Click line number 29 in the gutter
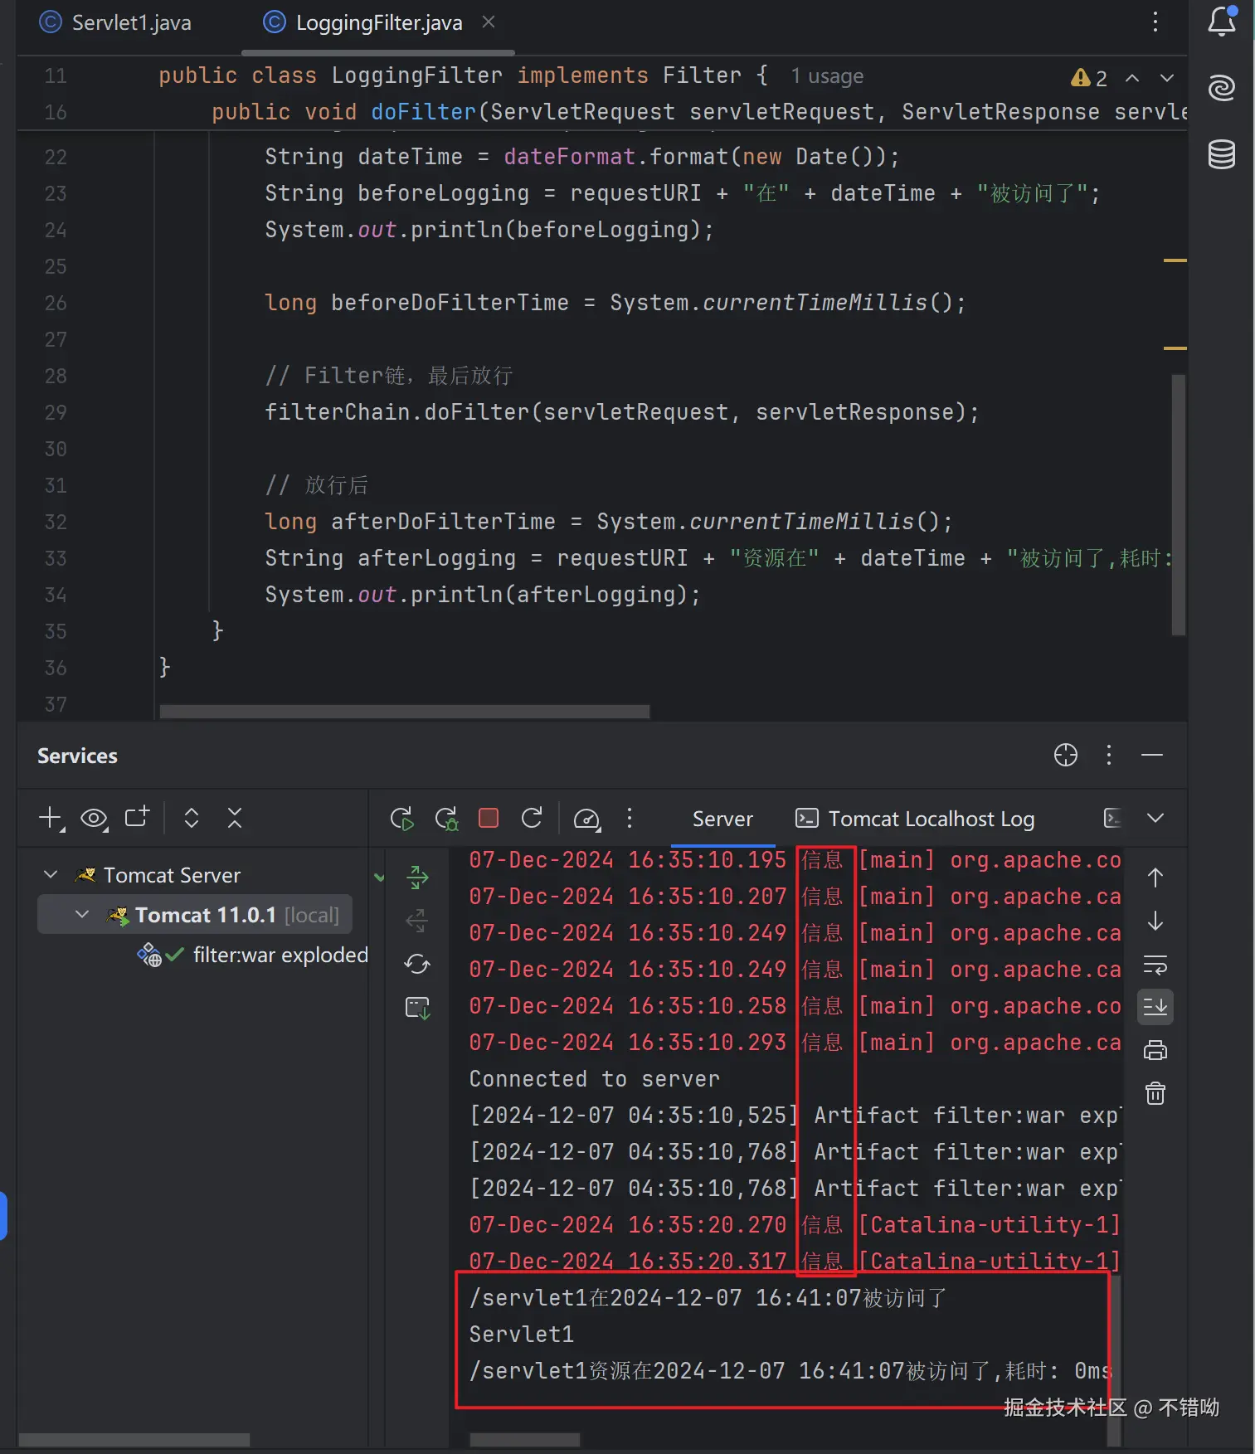This screenshot has height=1454, width=1255. 56,412
